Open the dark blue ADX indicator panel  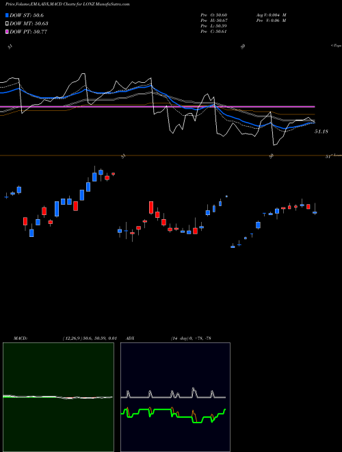point(175,397)
